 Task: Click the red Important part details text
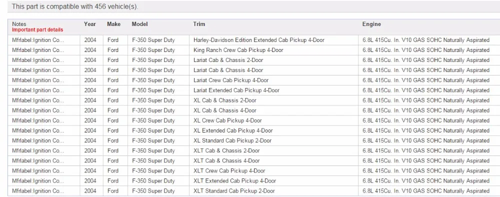click(37, 29)
